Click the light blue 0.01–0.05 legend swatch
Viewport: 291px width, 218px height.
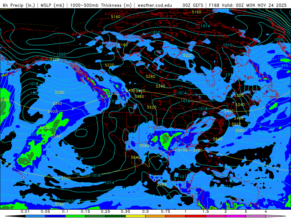[35, 216]
